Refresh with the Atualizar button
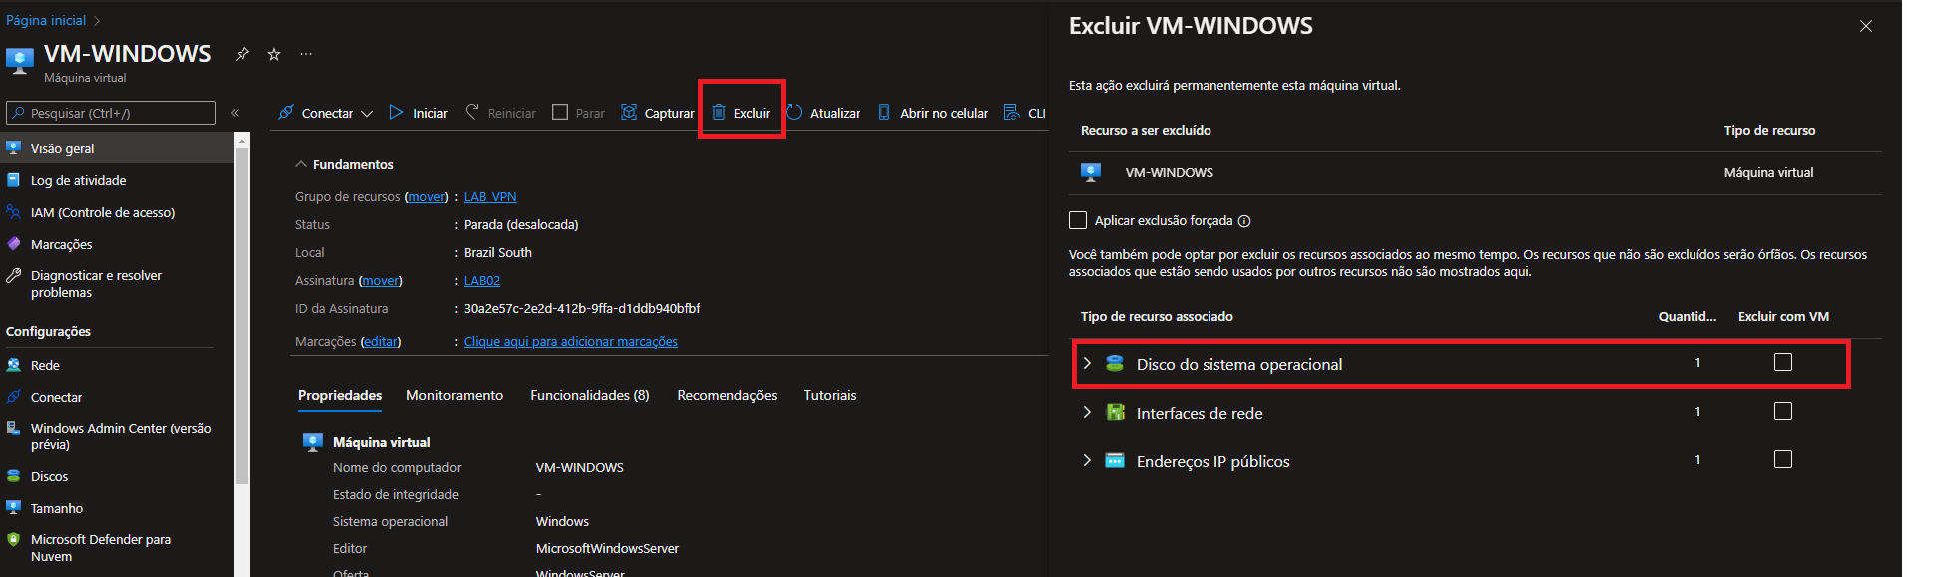 [823, 113]
